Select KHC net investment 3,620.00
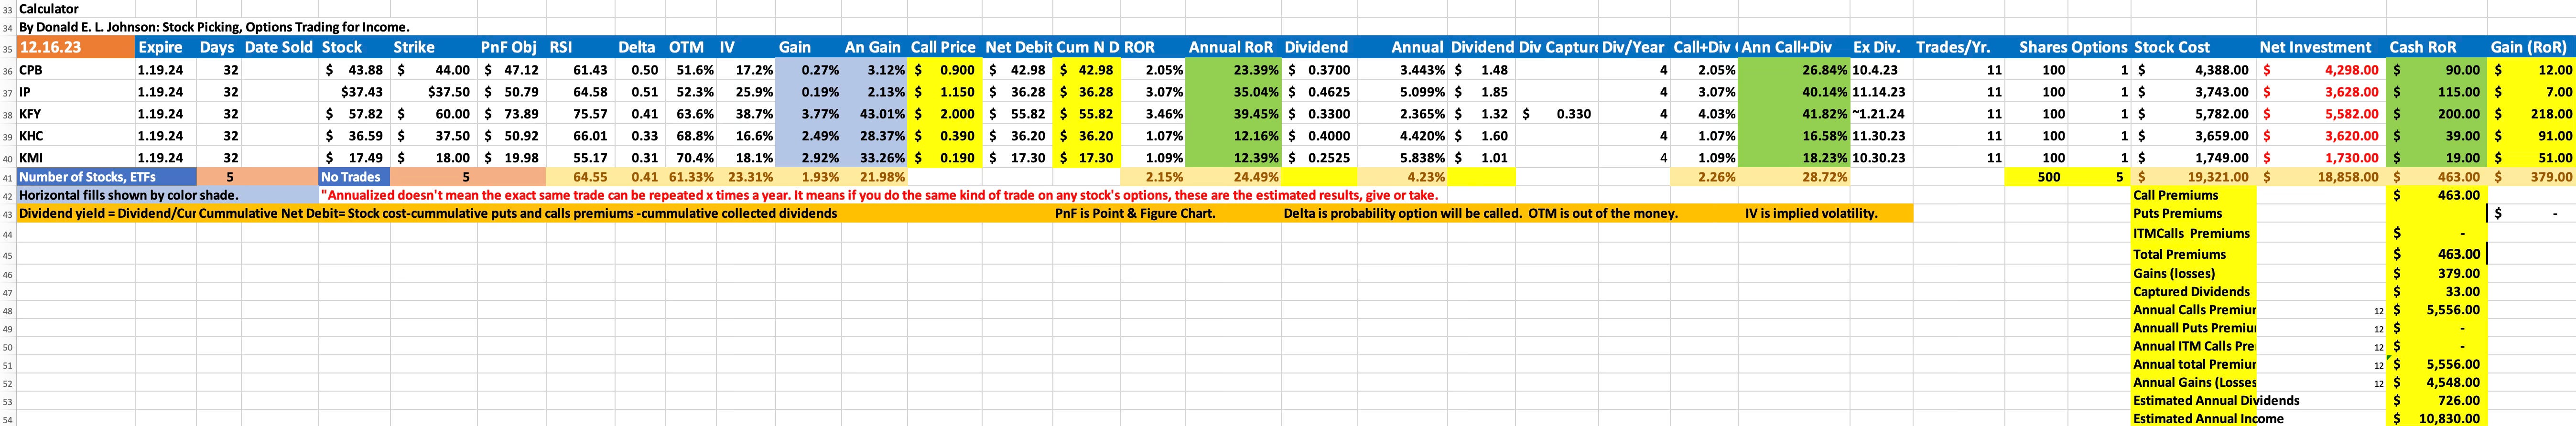2576x426 pixels. tap(2320, 136)
